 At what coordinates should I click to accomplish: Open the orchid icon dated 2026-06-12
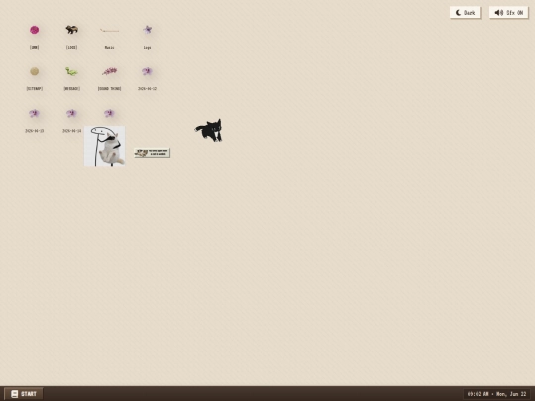click(147, 71)
